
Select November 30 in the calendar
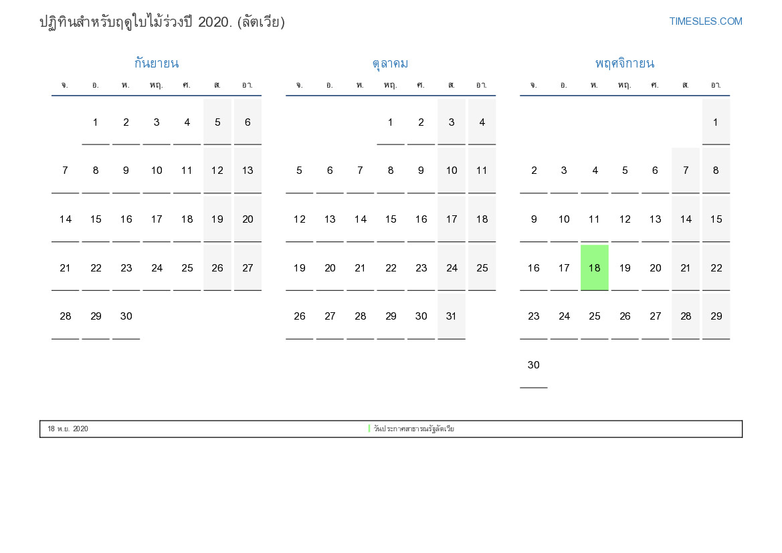(533, 365)
